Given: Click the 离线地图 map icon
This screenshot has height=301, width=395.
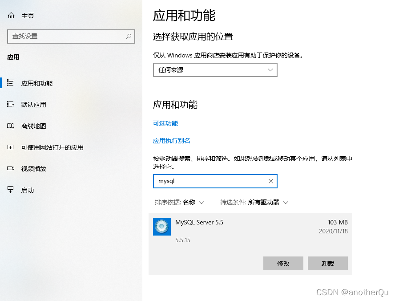Looking at the screenshot, I should tap(11, 126).
